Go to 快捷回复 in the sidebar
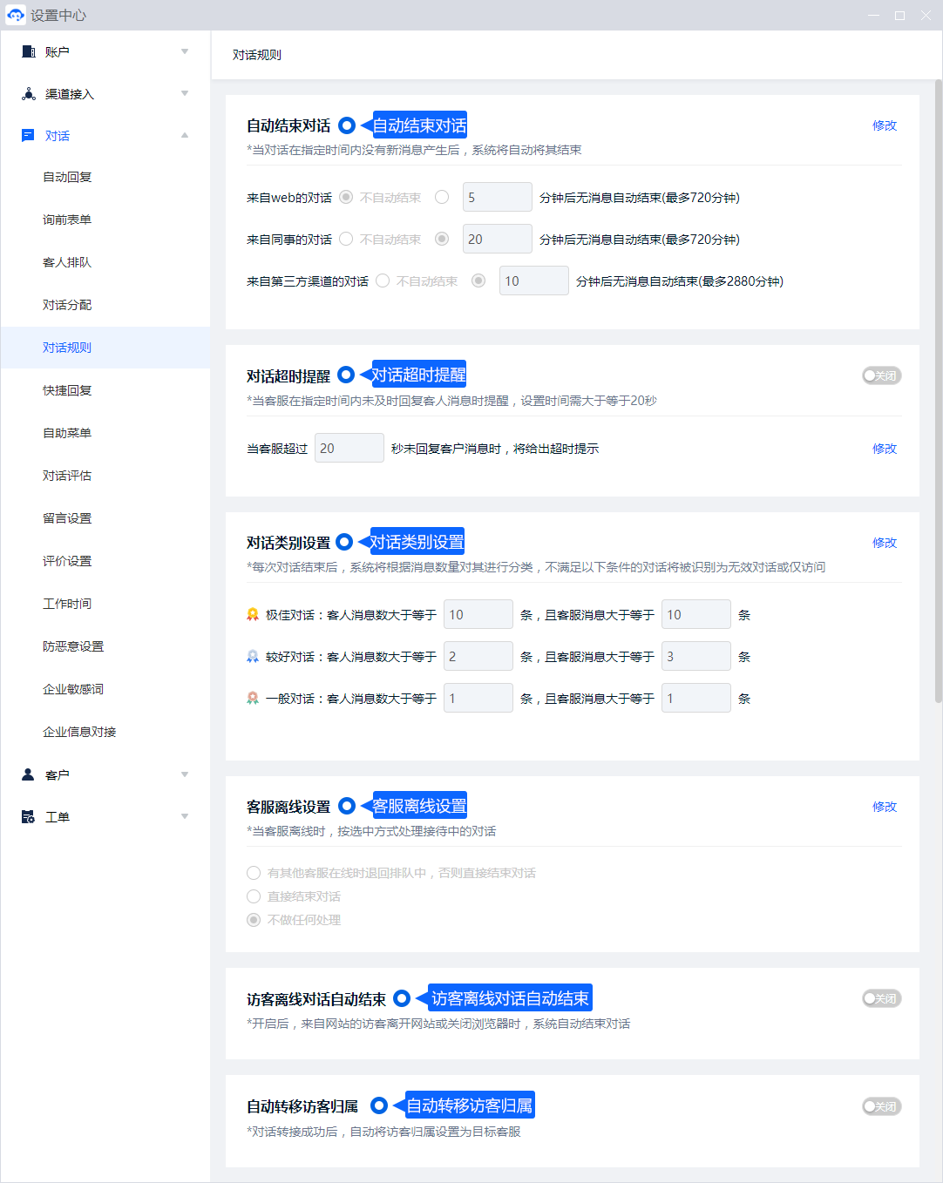This screenshot has height=1183, width=943. [x=67, y=390]
